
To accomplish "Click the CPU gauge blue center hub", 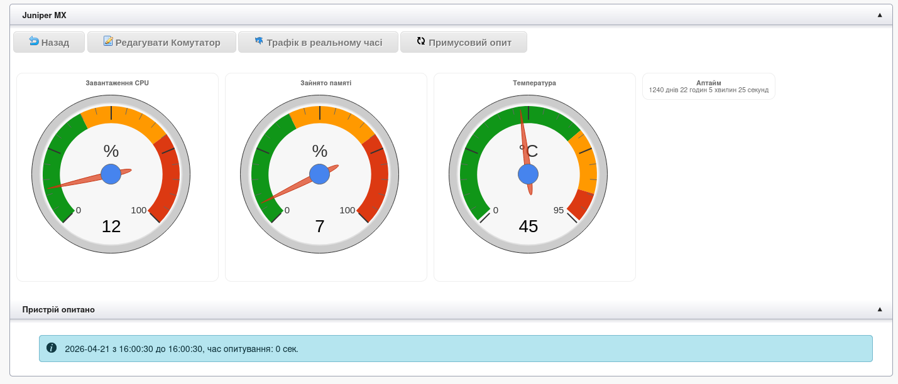I will coord(111,174).
